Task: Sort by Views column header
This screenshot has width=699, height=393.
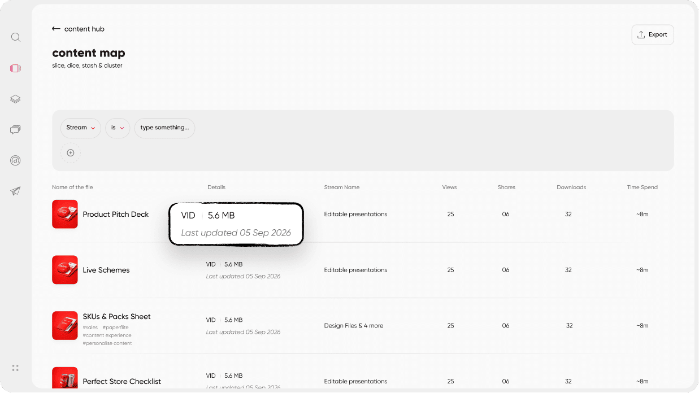Action: (450, 187)
